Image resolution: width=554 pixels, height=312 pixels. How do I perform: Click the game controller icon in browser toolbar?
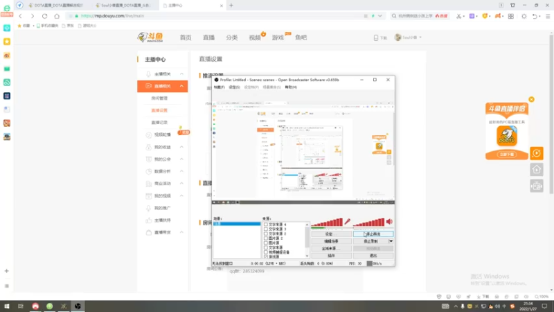(498, 16)
